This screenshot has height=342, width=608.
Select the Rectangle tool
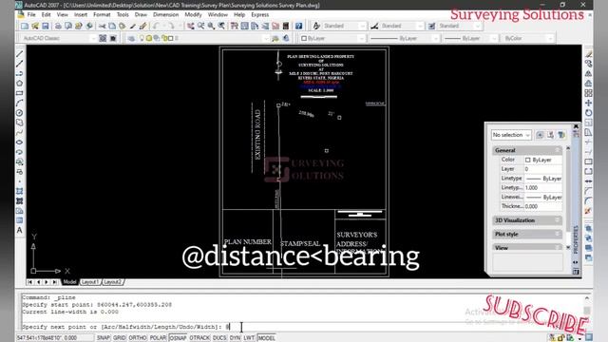click(x=19, y=93)
